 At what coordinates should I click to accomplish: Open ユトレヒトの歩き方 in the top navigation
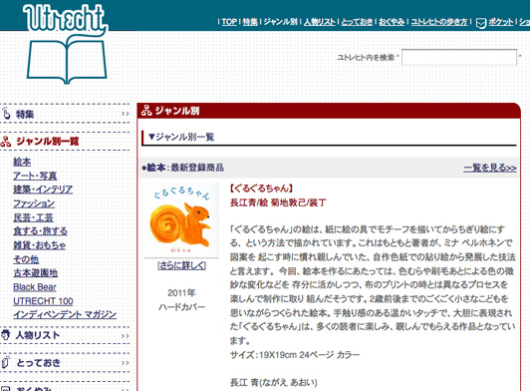click(439, 22)
